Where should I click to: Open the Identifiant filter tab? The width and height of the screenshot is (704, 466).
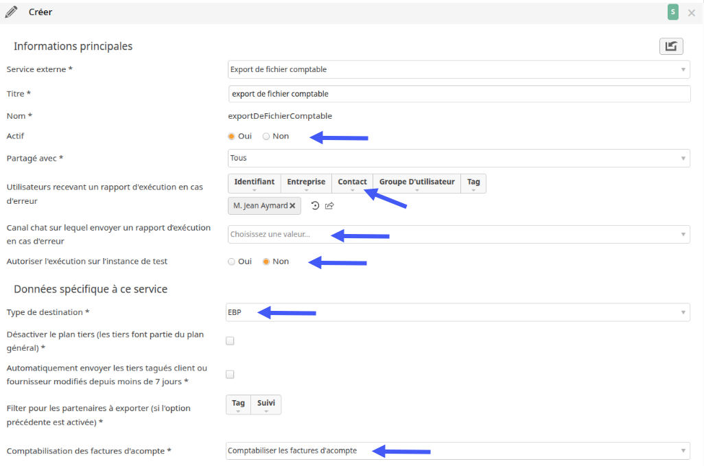254,183
